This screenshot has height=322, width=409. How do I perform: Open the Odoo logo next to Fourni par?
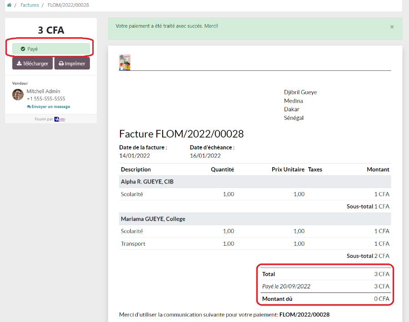60,119
